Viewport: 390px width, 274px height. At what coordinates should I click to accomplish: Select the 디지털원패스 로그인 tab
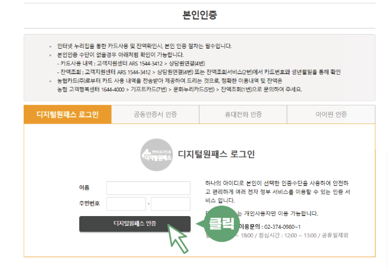68,114
